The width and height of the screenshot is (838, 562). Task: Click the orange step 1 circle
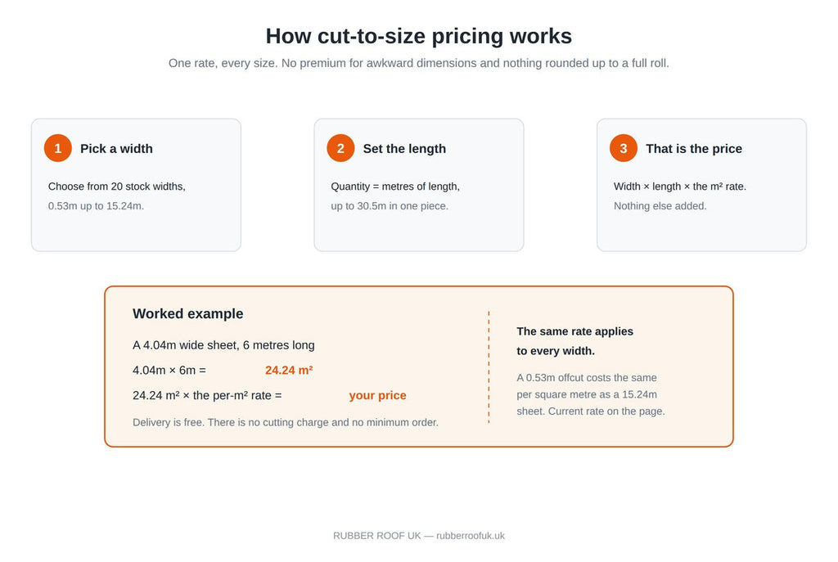click(x=58, y=148)
